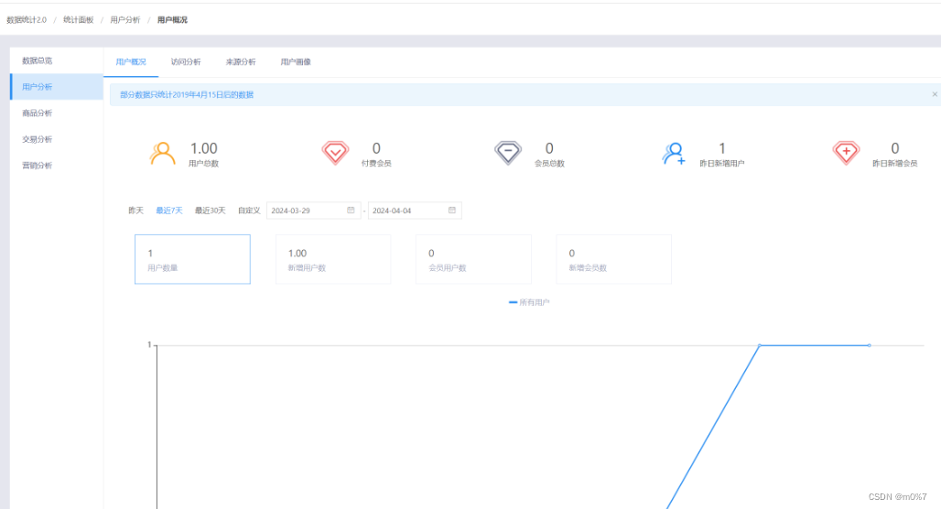The height and width of the screenshot is (509, 941).
Task: Click the 会员总数 label
Action: pyautogui.click(x=549, y=163)
